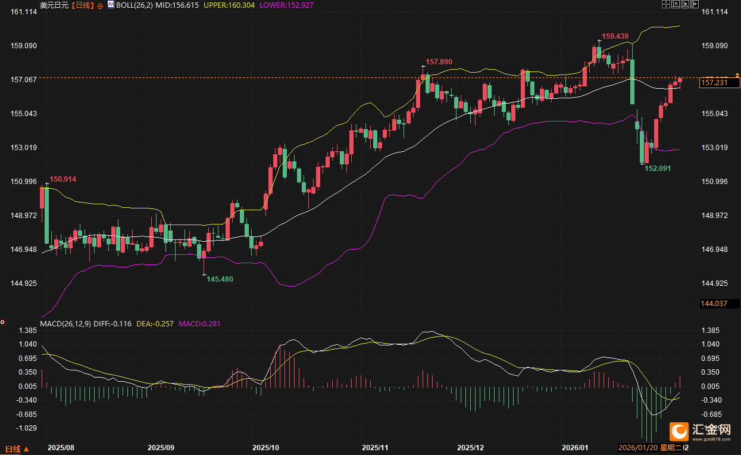The image size is (741, 455).
Task: Click the orange circled-plus icon beside 日线
Action: [100, 5]
